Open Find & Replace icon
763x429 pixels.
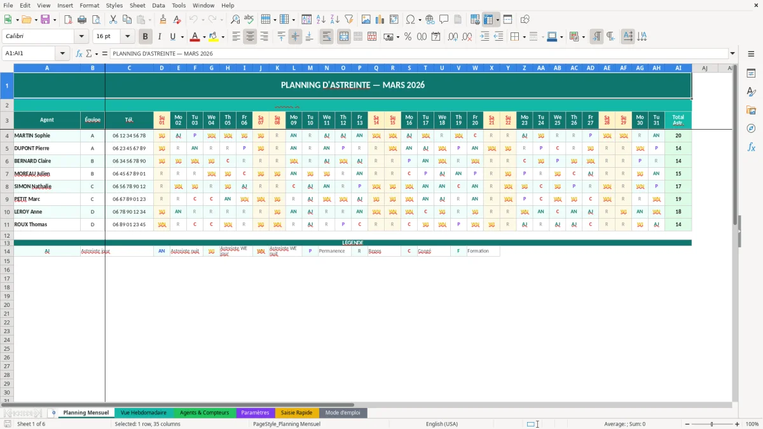pos(235,20)
